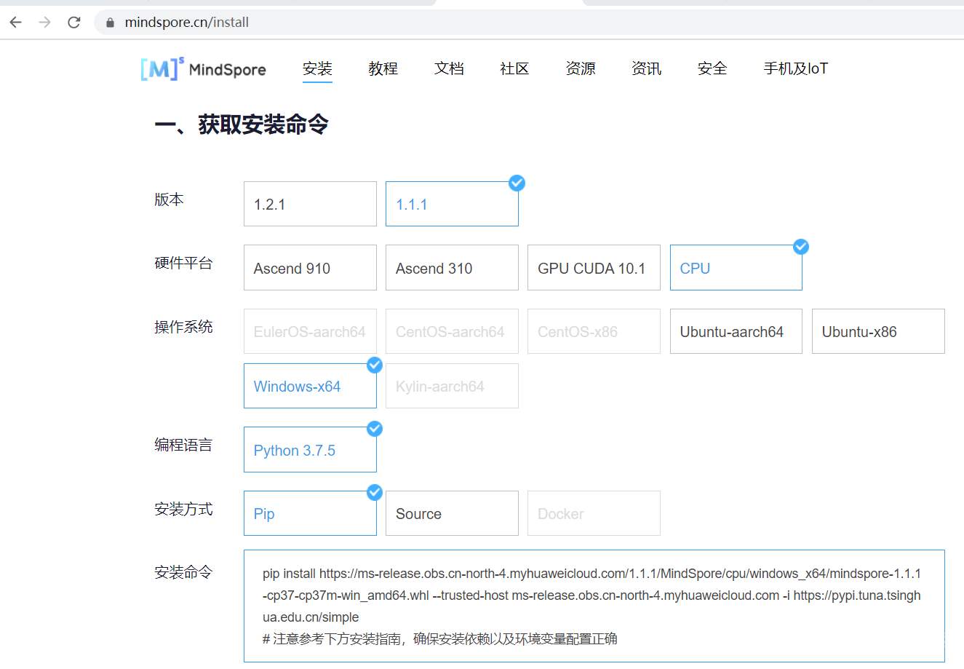Go back to the previous page
Screen dimensions: 964x669
tap(16, 22)
